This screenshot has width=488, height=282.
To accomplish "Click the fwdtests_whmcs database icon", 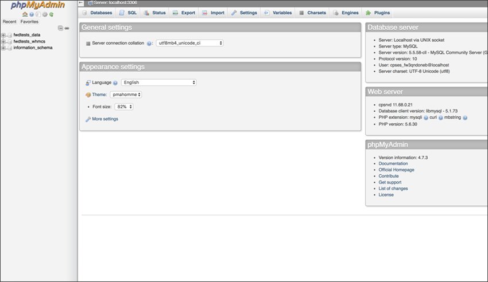I will 10,42.
